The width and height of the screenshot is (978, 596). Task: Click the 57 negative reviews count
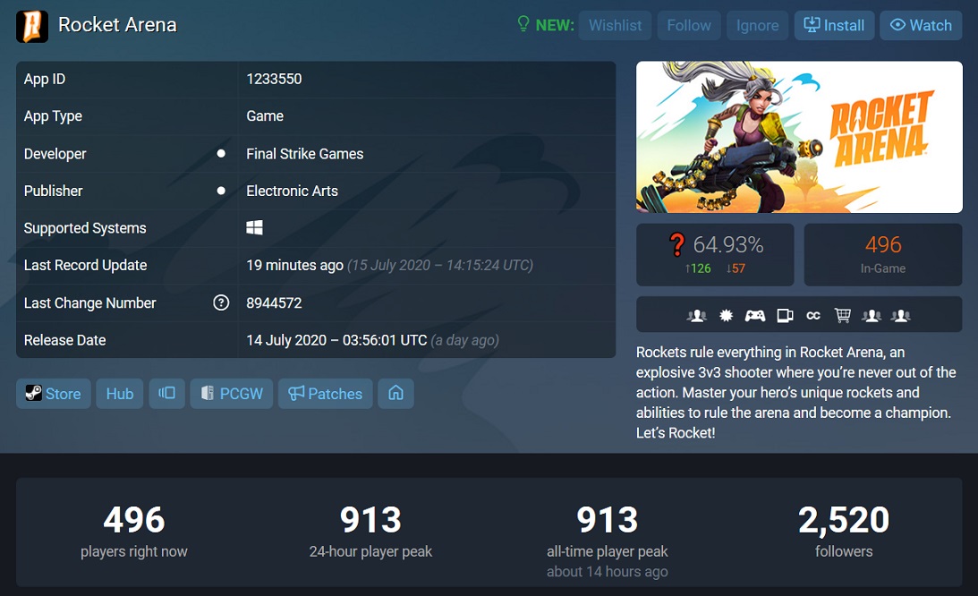736,268
